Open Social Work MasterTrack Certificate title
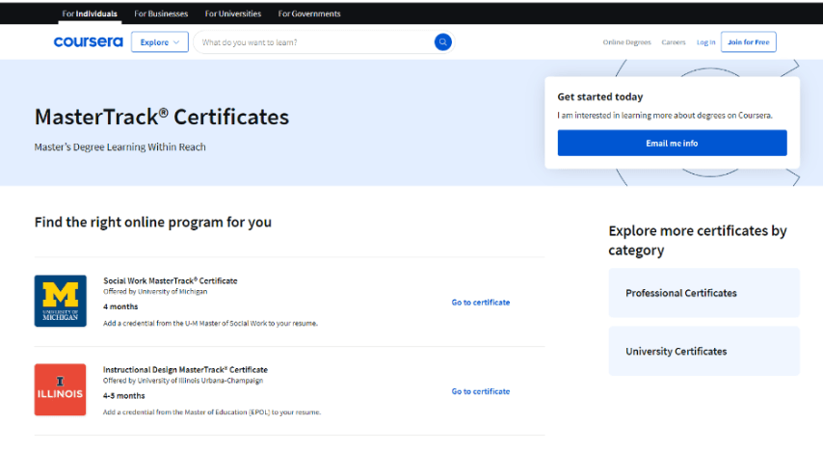This screenshot has width=823, height=451. (x=170, y=280)
